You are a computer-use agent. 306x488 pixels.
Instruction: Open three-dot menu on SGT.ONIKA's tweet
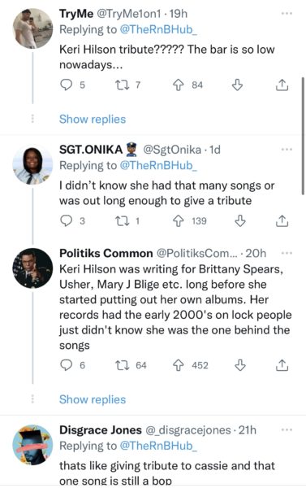pos(287,150)
